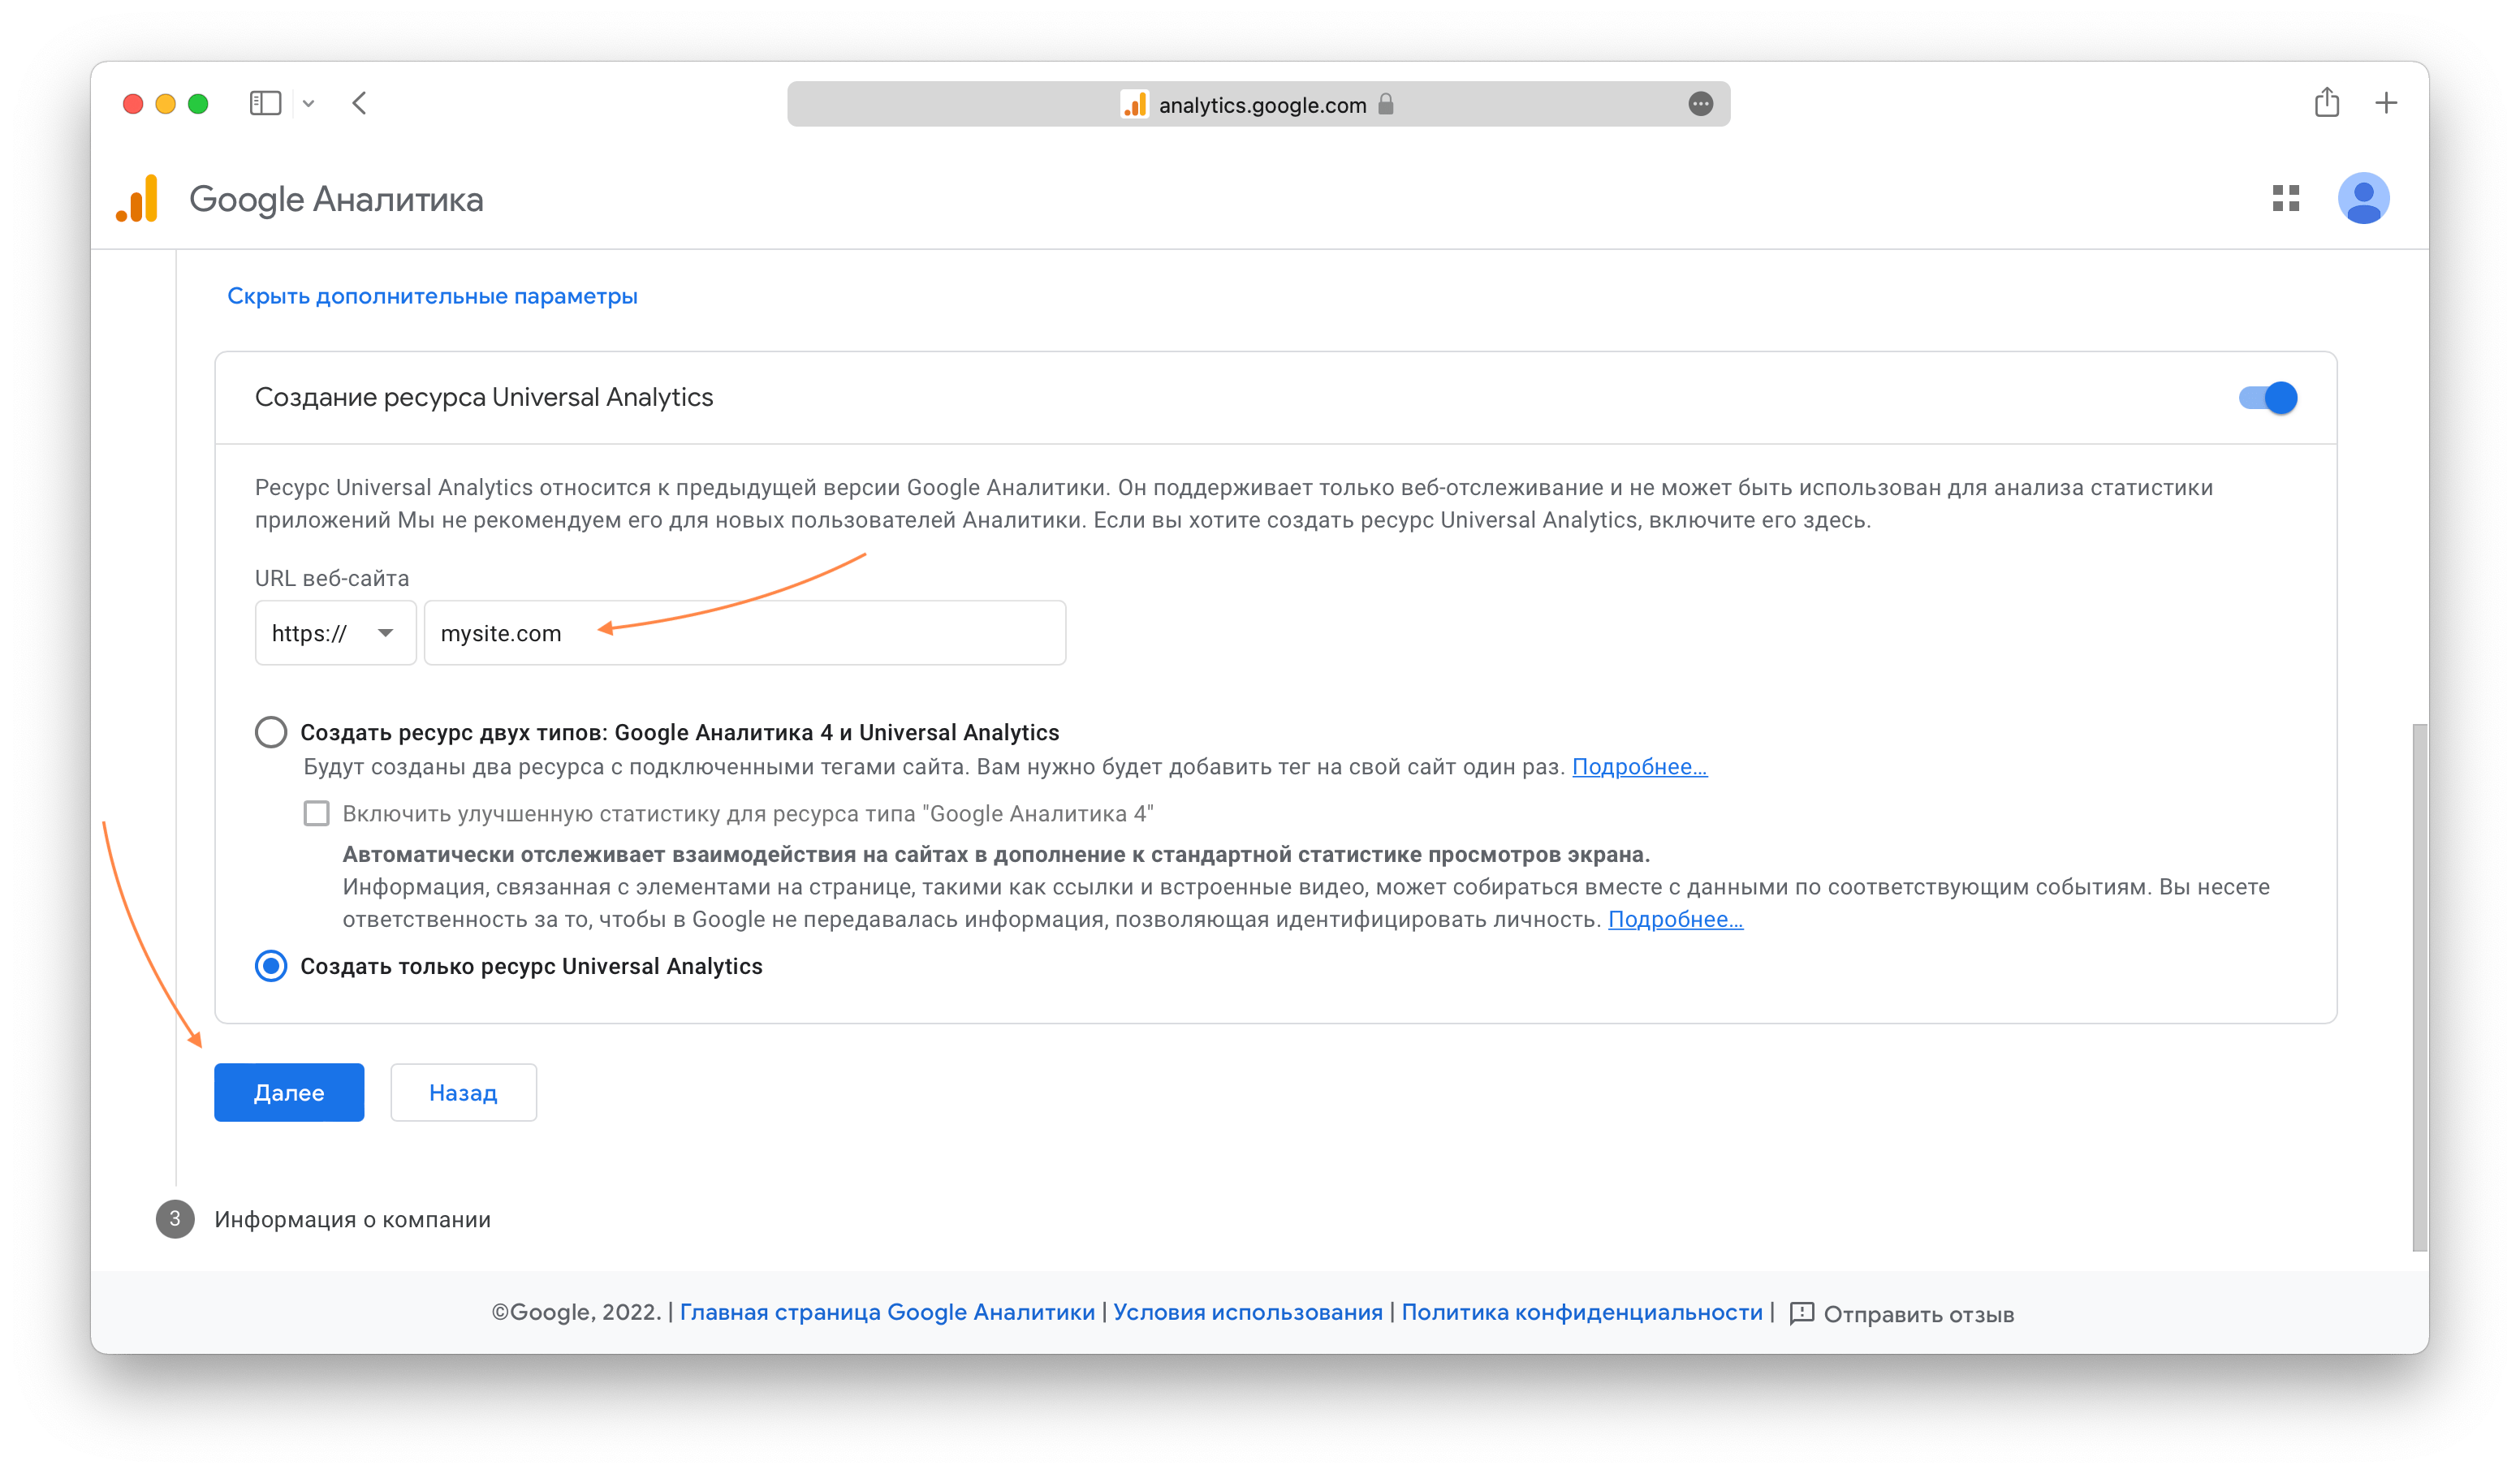Image resolution: width=2520 pixels, height=1474 pixels.
Task: Click the green fullscreen window button
Action: click(x=198, y=104)
